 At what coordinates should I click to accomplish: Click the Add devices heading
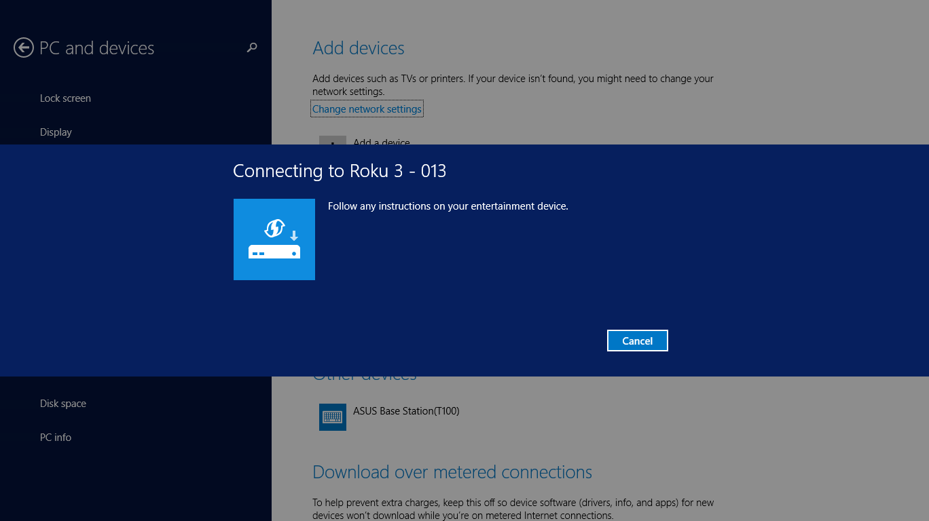pos(359,48)
